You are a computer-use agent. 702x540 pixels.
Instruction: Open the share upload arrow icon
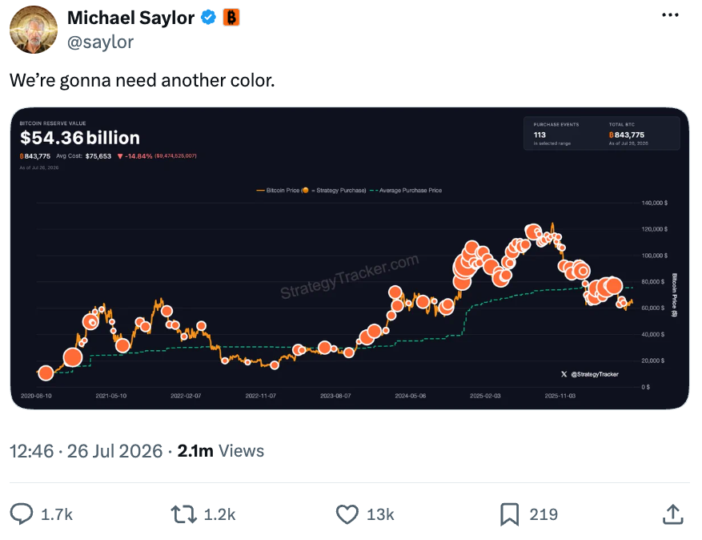(x=673, y=514)
